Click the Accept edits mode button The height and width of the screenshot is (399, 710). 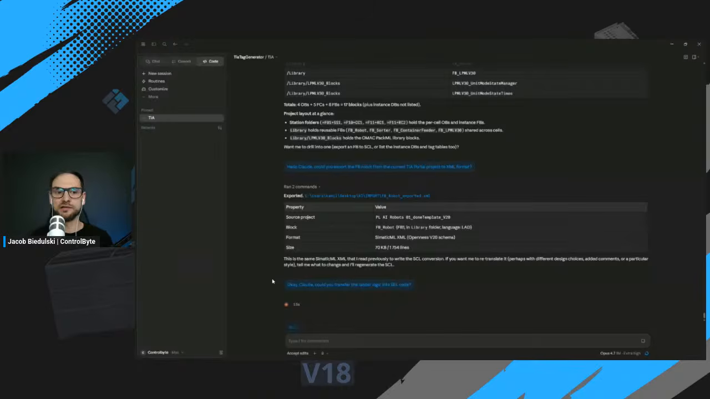[x=297, y=353]
